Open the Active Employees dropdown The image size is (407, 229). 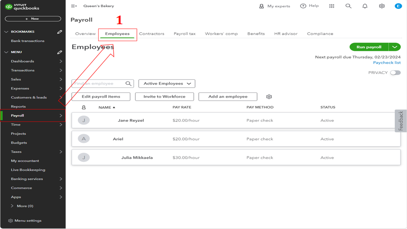167,84
